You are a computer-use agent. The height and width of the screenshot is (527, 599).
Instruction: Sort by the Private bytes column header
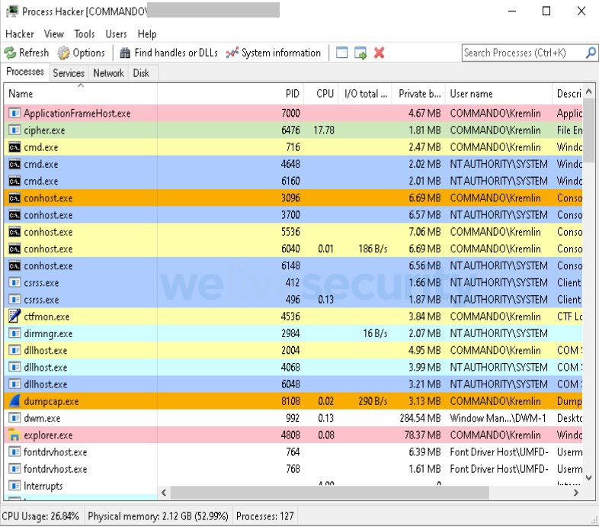(418, 94)
